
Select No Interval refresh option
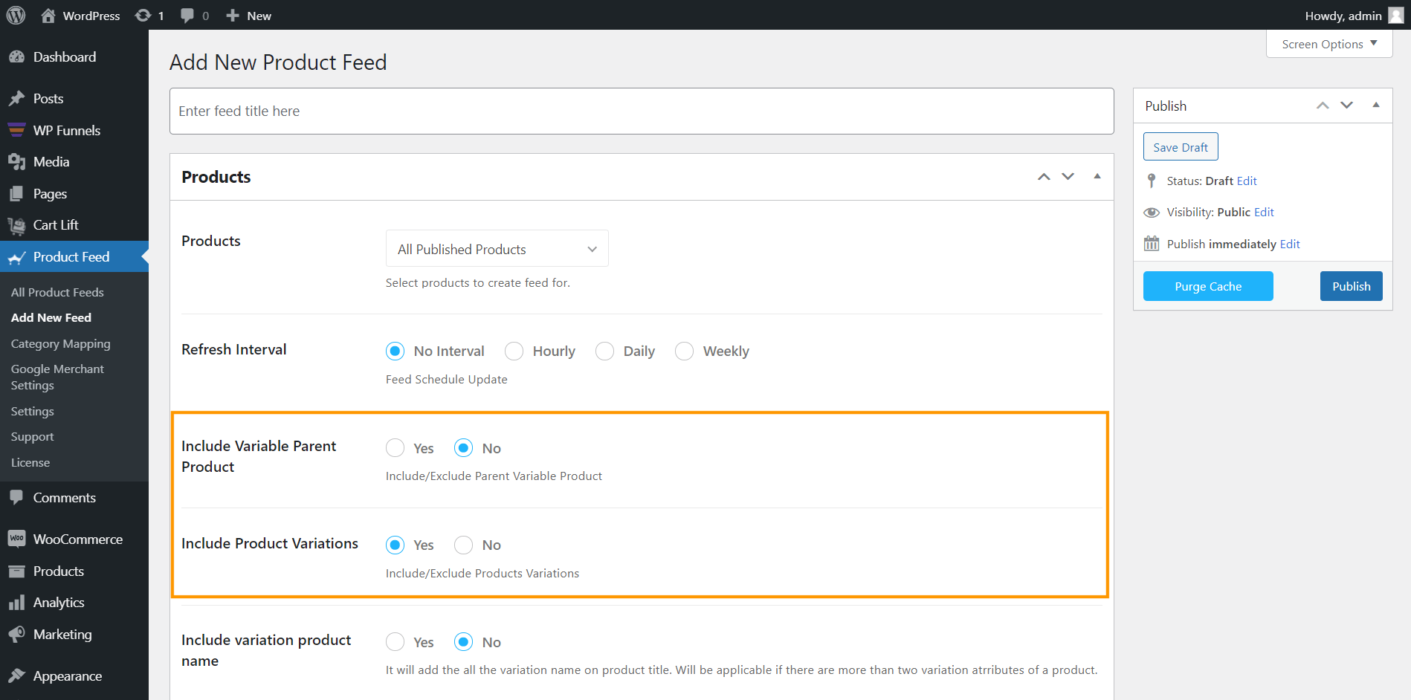click(x=395, y=351)
